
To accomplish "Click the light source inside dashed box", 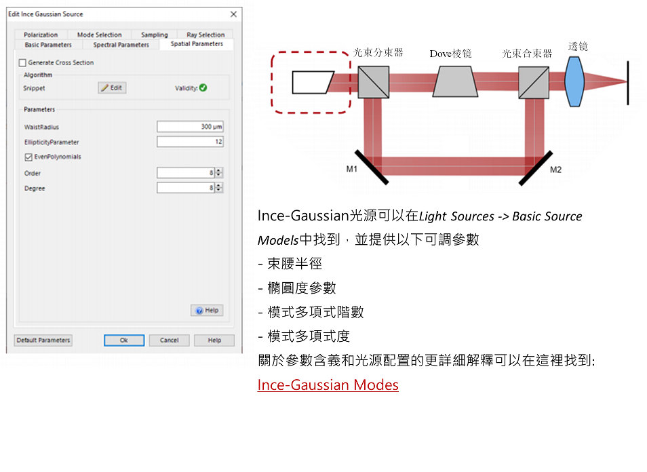I will point(312,82).
